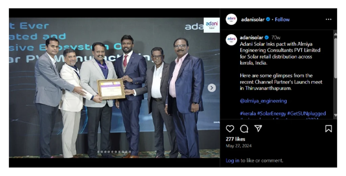Screen dimensions: 346x176
Task: Open the three-dot more options menu
Action: 328,19
